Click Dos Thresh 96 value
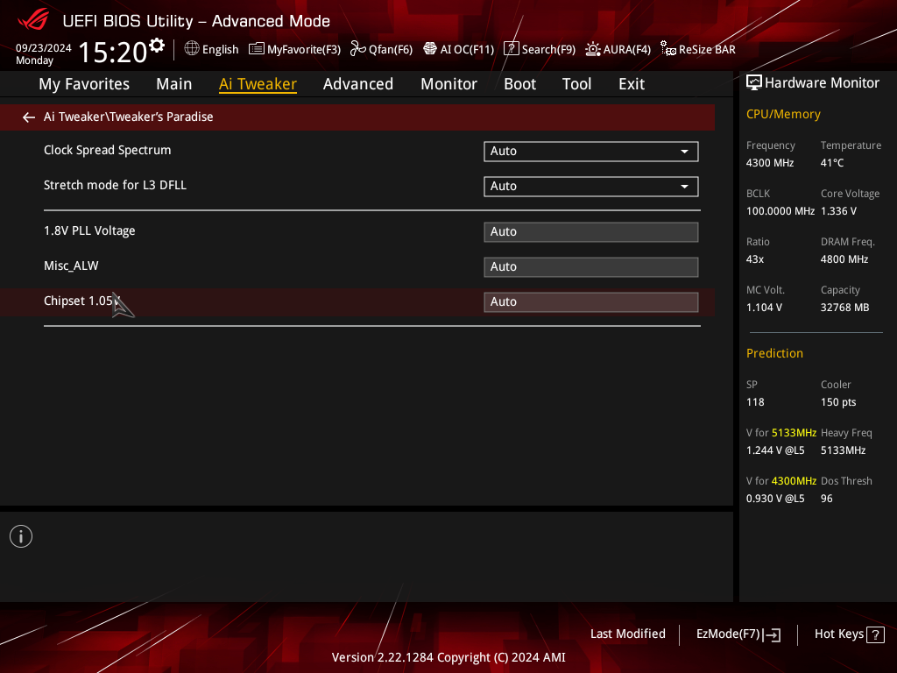This screenshot has height=673, width=897. [827, 499]
